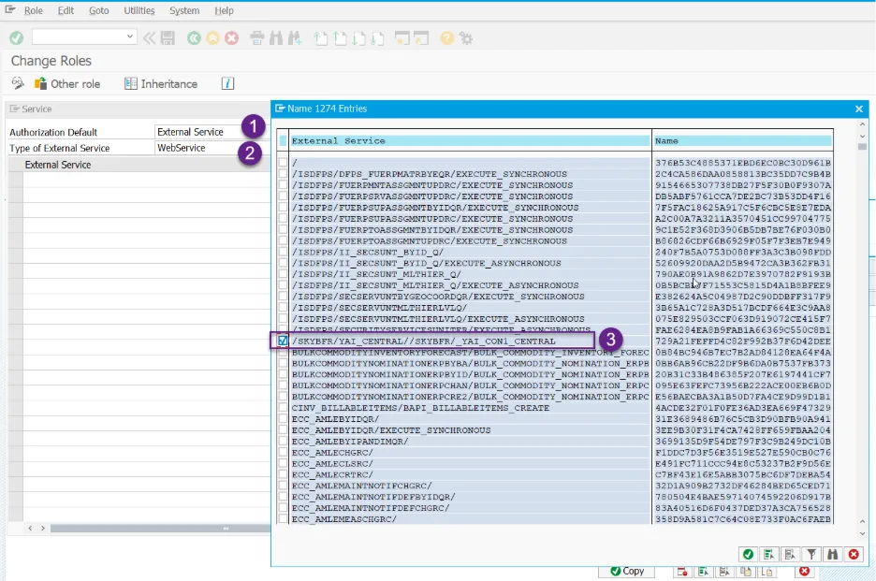Screen dimensions: 876x581
Task: Open Customize Local Layout gear icon
Action: 466,38
